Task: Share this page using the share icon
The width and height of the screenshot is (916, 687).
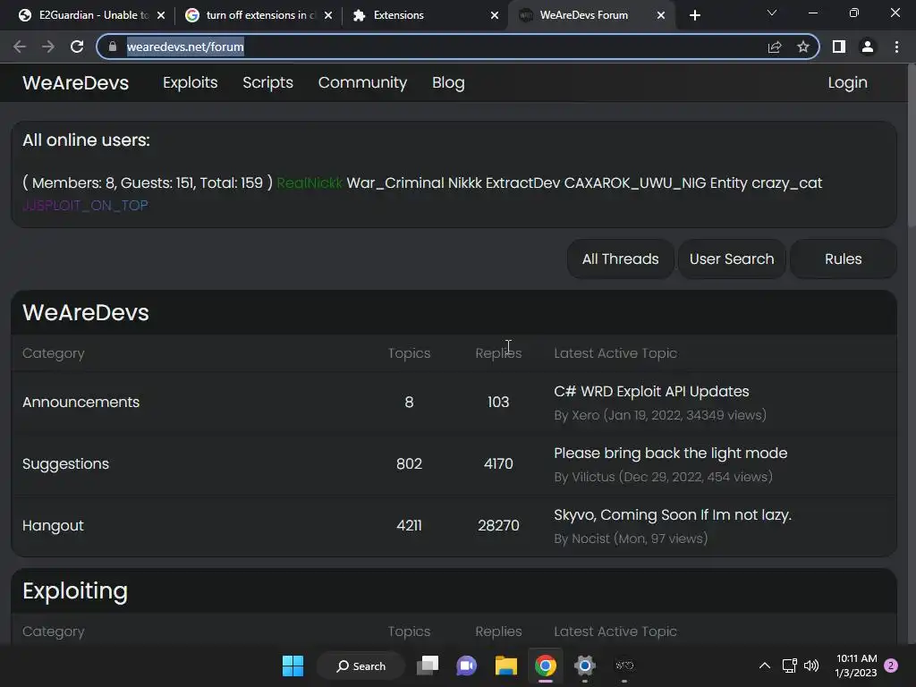Action: [775, 47]
